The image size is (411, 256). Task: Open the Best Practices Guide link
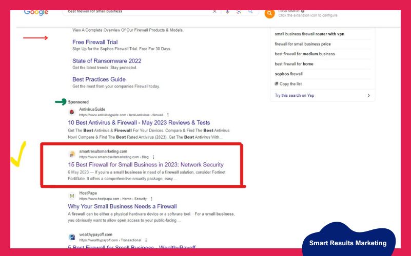point(99,79)
